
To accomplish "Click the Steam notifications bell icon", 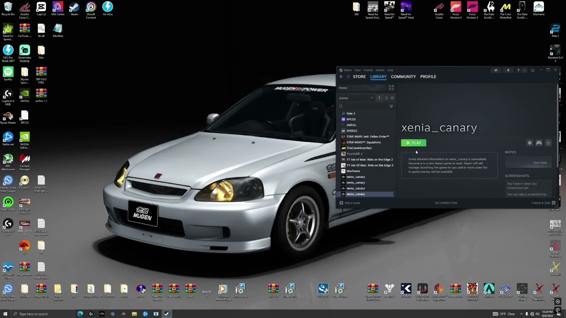I will 508,70.
